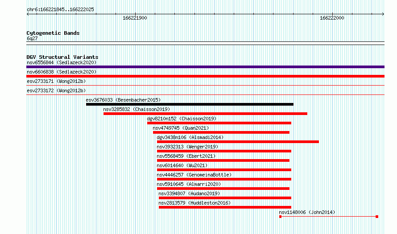Viewport: 397px width, 234px height.
Task: Click the red nsv6606838 variant bar
Action: click(x=205, y=76)
